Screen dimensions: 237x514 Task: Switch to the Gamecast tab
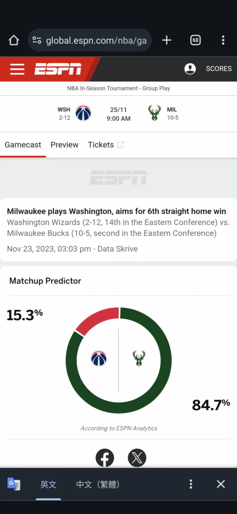coord(23,145)
